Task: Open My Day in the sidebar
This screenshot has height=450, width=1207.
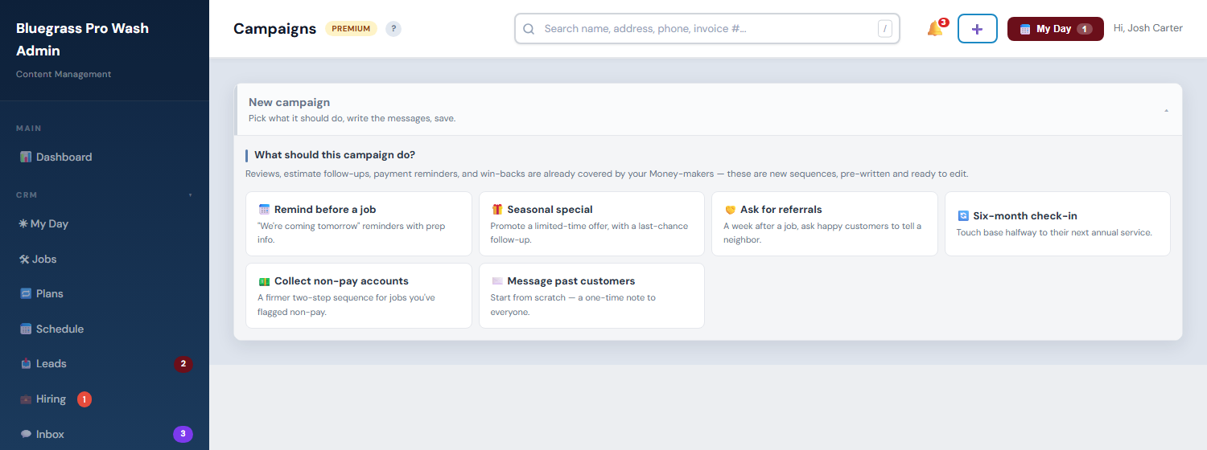Action: [x=105, y=223]
